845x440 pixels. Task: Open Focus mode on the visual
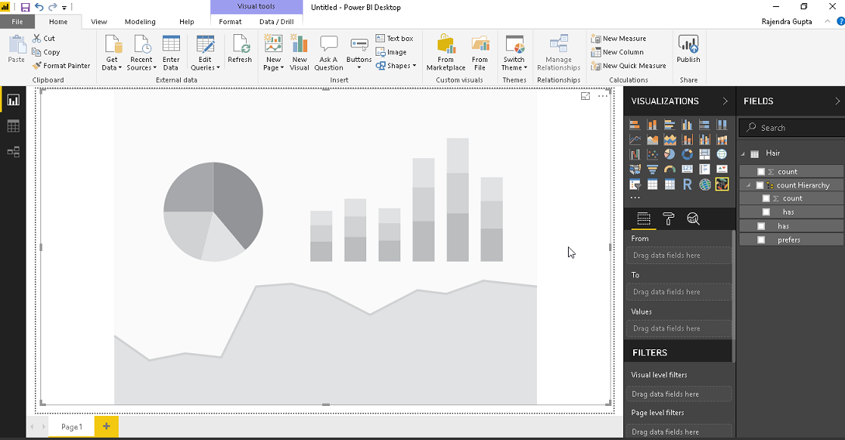coord(585,96)
